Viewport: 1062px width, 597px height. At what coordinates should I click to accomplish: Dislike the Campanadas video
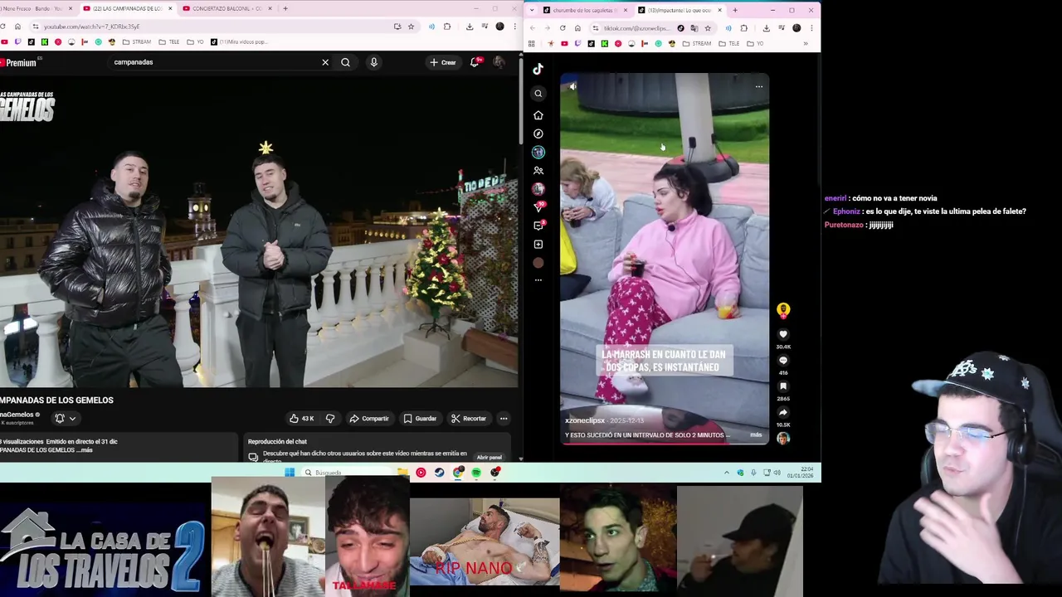(x=330, y=419)
